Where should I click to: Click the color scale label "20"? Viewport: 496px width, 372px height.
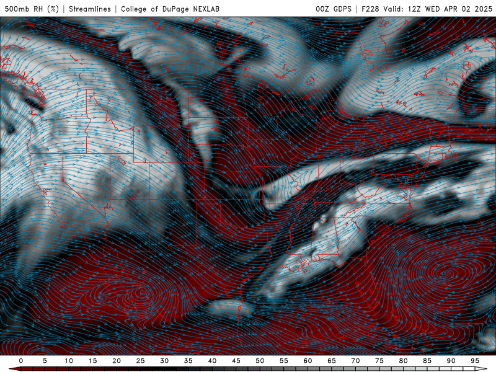(117, 361)
